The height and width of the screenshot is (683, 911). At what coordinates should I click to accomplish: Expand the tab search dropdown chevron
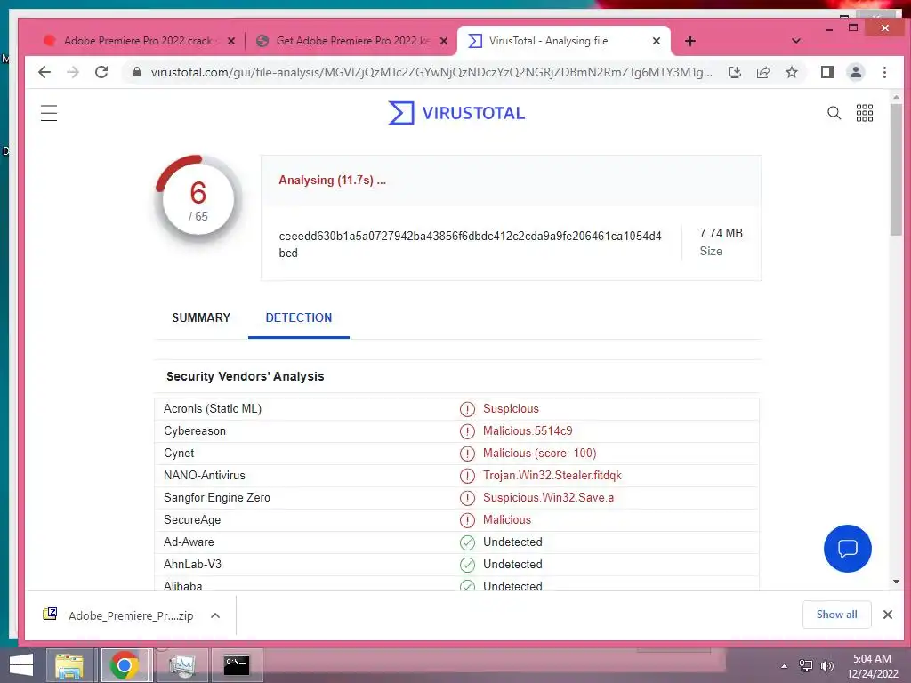point(796,41)
